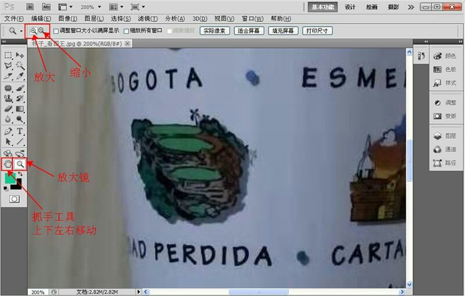Open the 图层 layers panel
Image resolution: width=465 pixels, height=296 pixels.
tap(445, 136)
